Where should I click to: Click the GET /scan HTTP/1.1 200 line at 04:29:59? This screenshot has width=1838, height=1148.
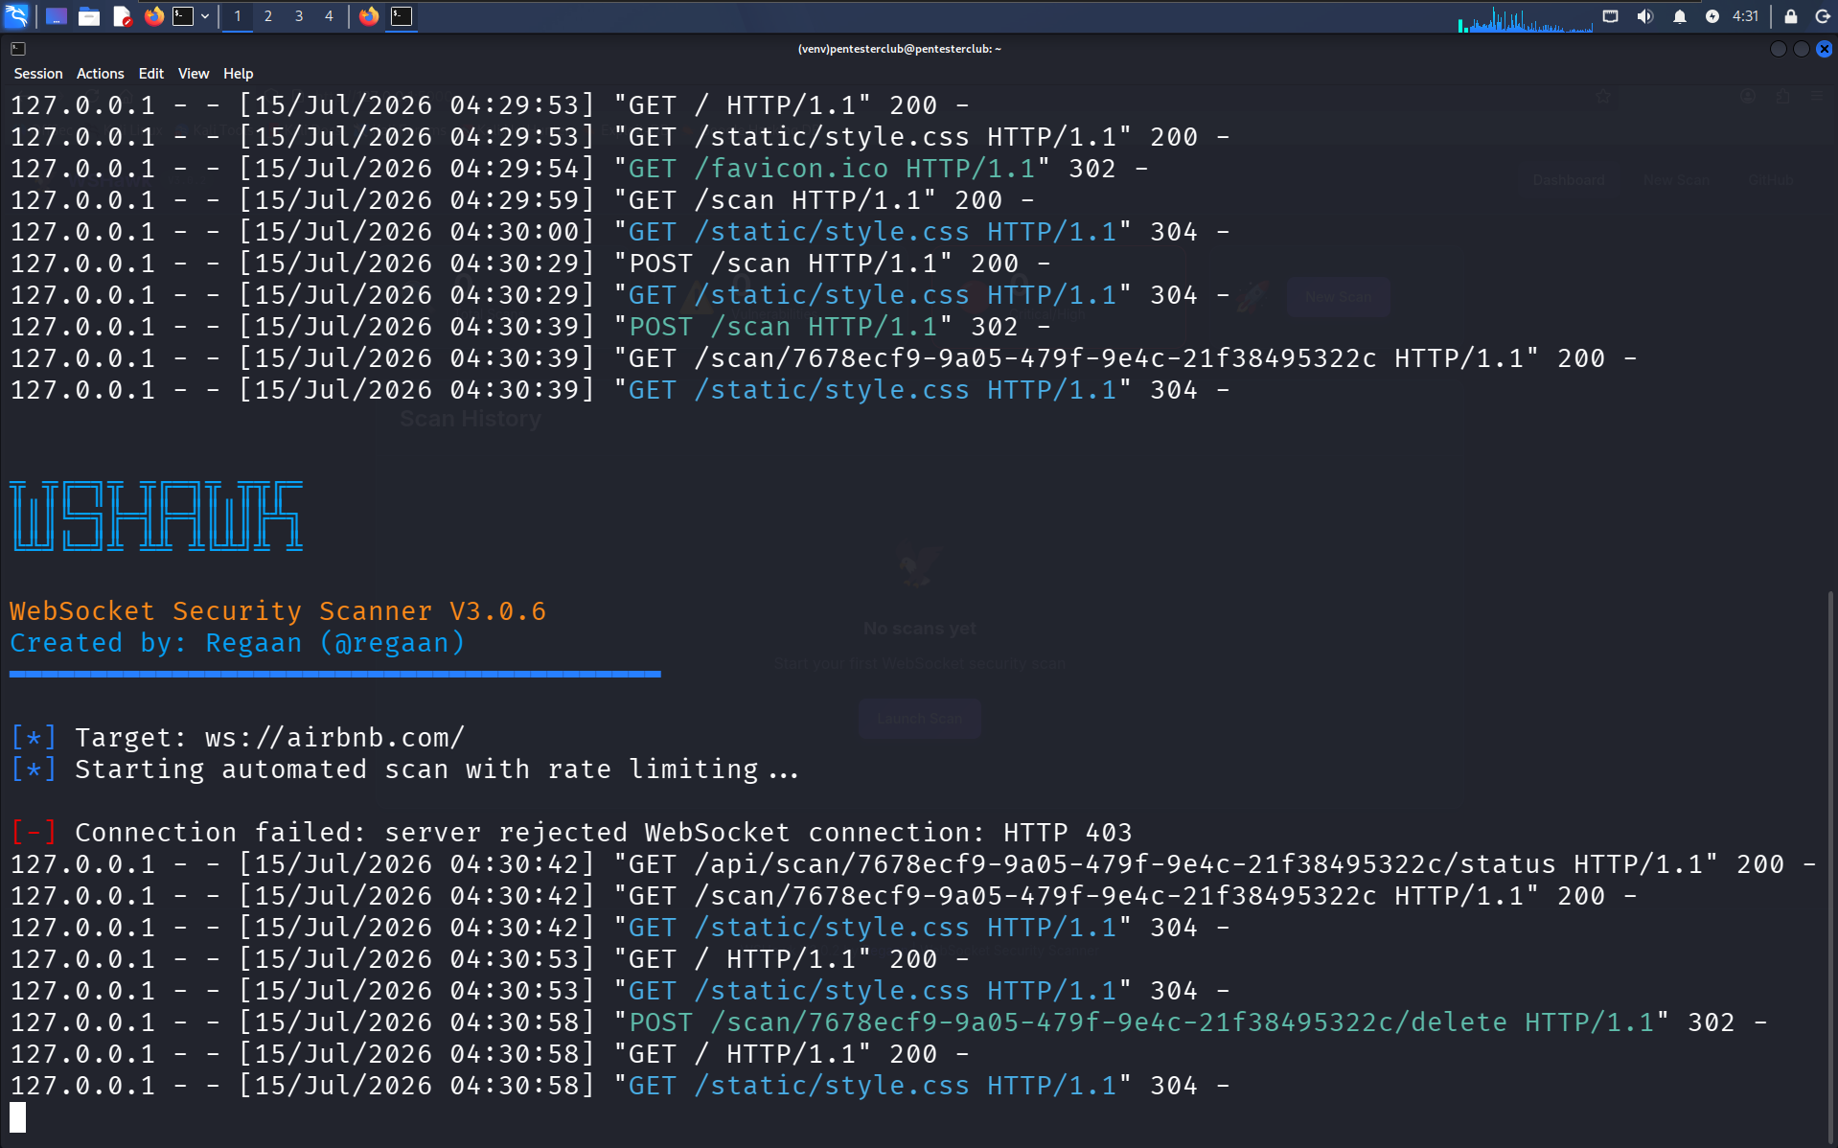pyautogui.click(x=522, y=200)
